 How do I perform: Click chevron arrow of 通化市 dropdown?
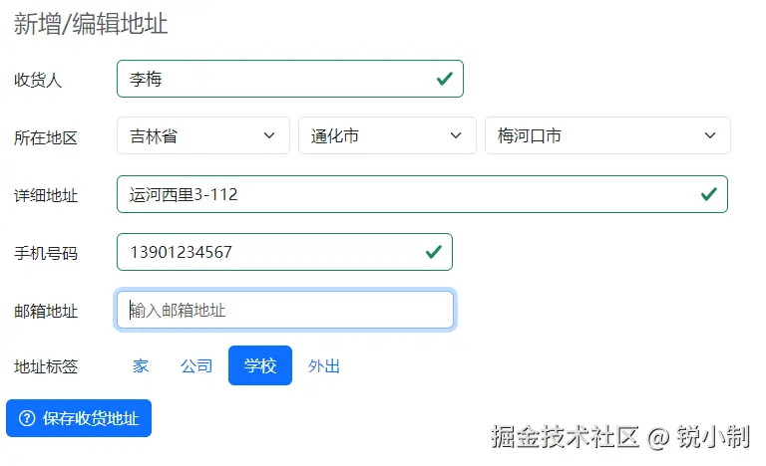click(455, 136)
